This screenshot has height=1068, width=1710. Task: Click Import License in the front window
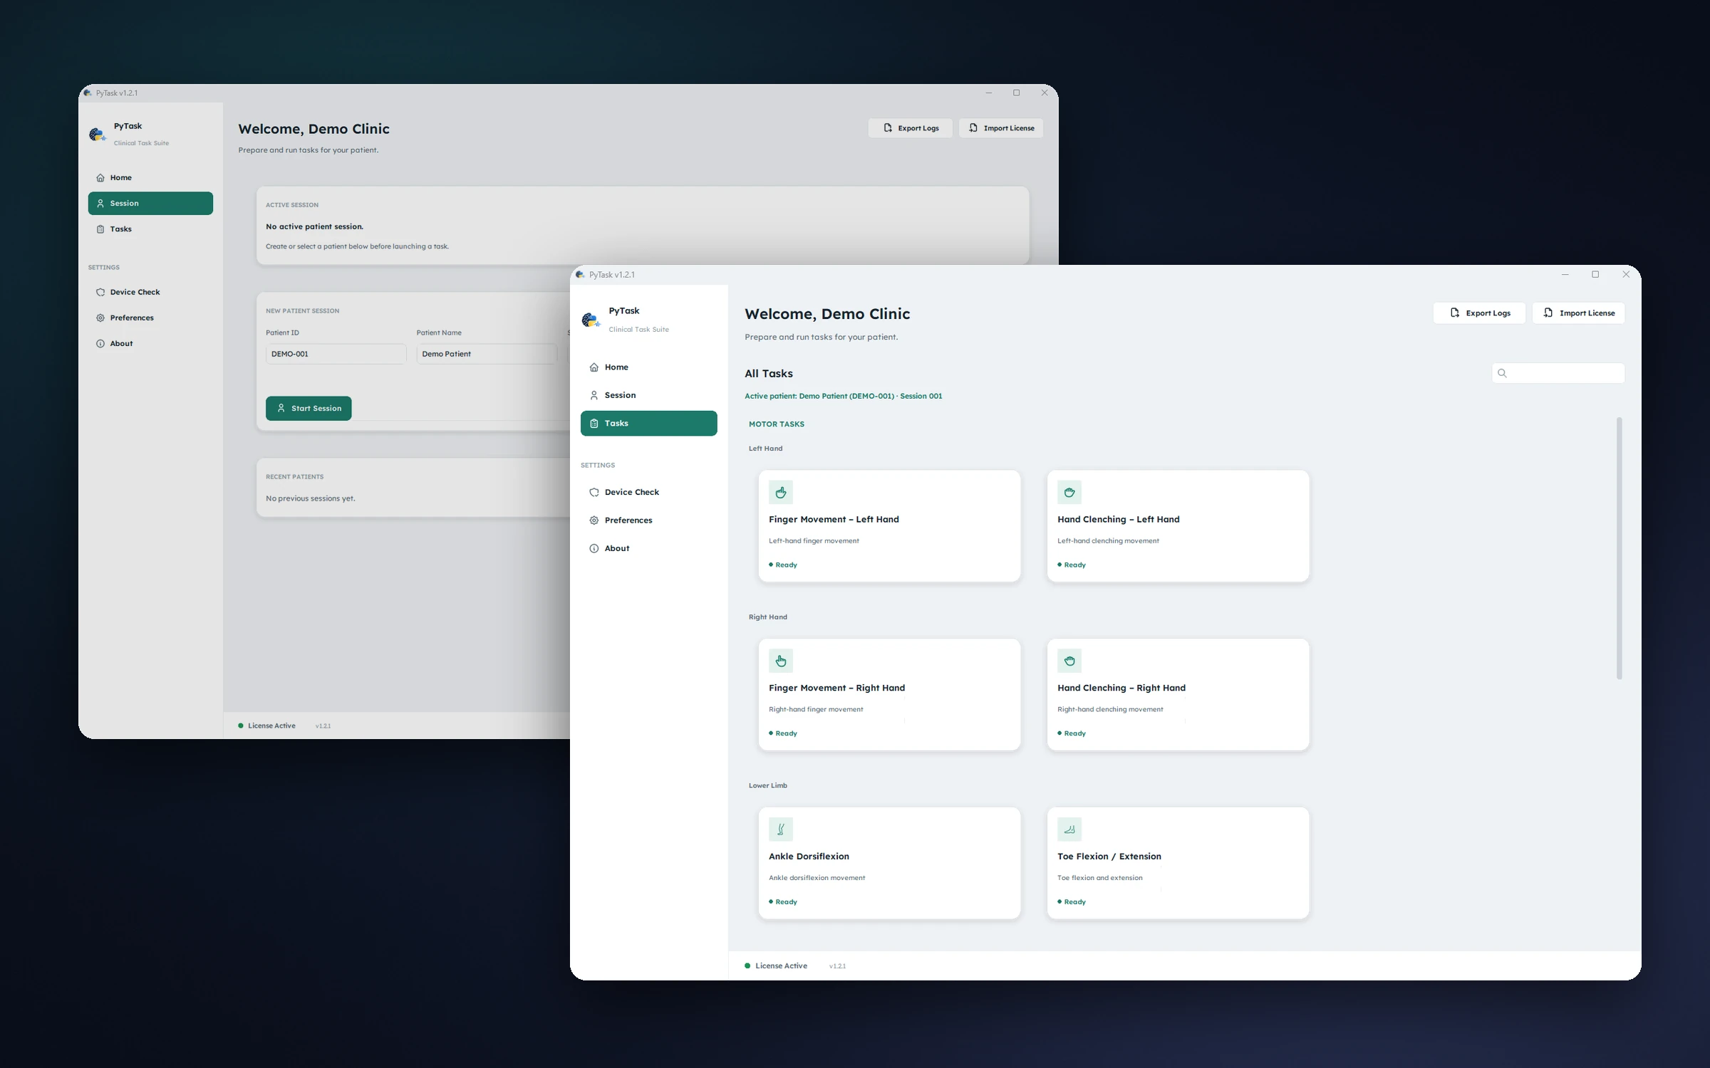pyautogui.click(x=1578, y=313)
